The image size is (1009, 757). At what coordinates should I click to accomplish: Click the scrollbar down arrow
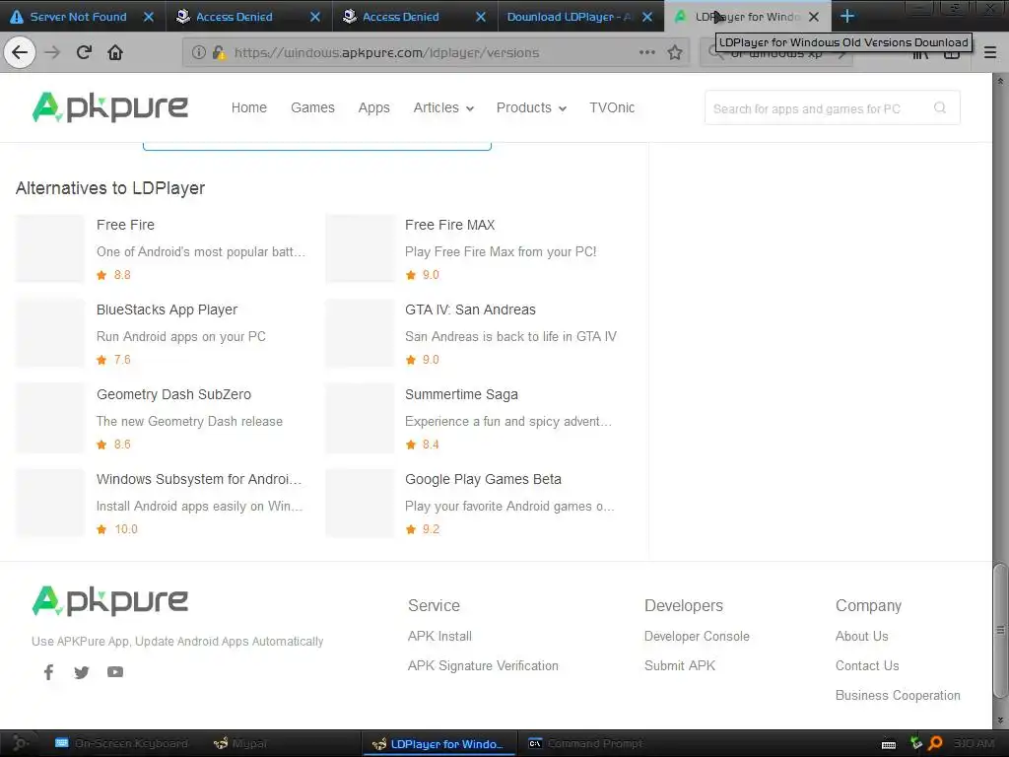(999, 721)
